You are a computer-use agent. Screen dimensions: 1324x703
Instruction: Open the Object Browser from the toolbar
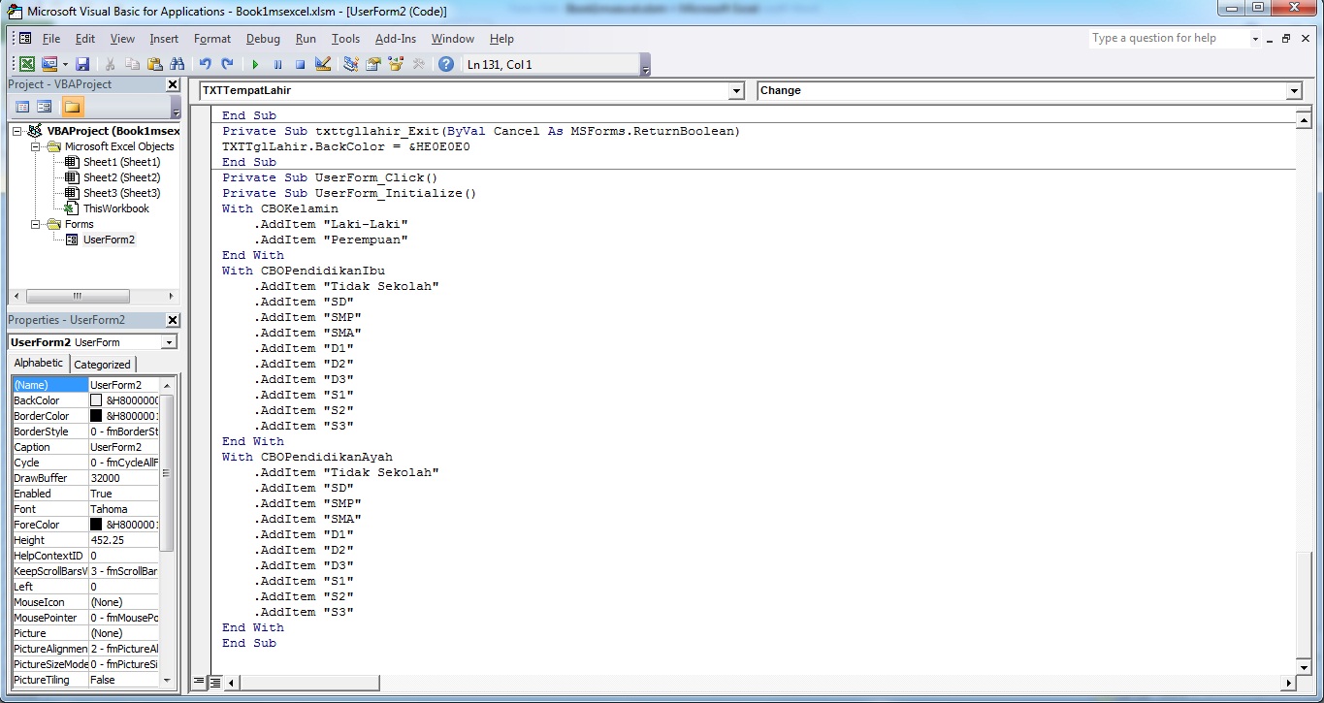[x=392, y=64]
